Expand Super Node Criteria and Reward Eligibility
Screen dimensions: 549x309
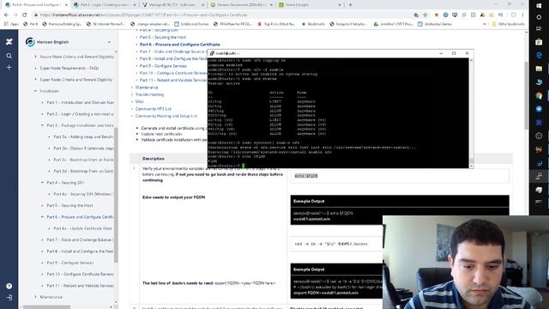tap(35, 80)
